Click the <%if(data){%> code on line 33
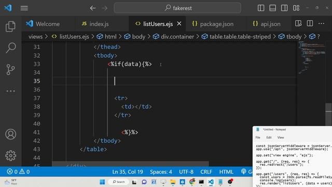 tap(130, 64)
